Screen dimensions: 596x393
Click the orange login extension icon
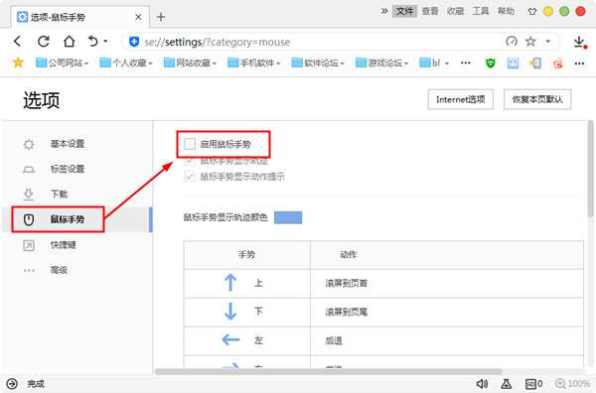point(535,64)
